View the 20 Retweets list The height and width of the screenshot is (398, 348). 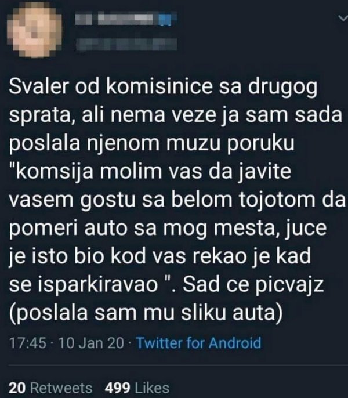click(50, 388)
